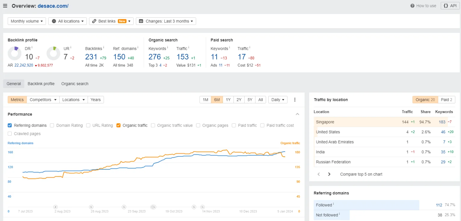
Task: Click the three-dot chart options icon
Action: click(x=295, y=100)
